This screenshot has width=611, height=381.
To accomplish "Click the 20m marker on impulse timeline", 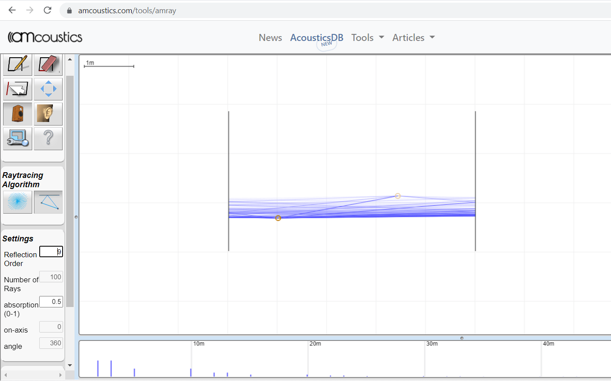I will point(315,344).
